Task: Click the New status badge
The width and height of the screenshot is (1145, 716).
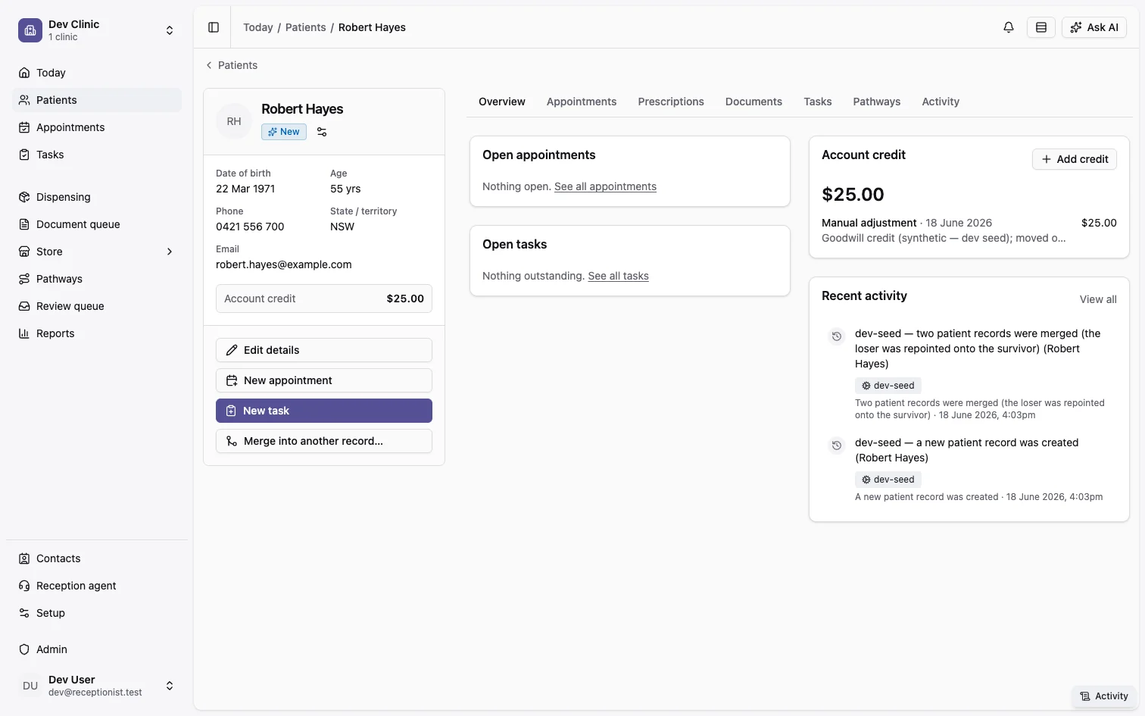Action: [284, 132]
